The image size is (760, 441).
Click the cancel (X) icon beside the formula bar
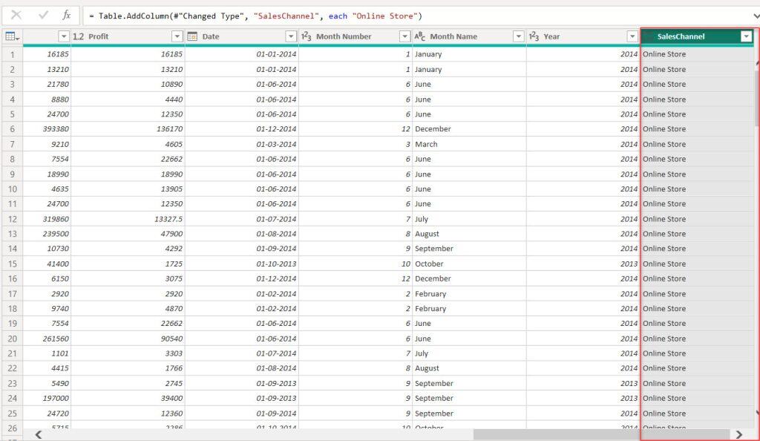(x=16, y=16)
